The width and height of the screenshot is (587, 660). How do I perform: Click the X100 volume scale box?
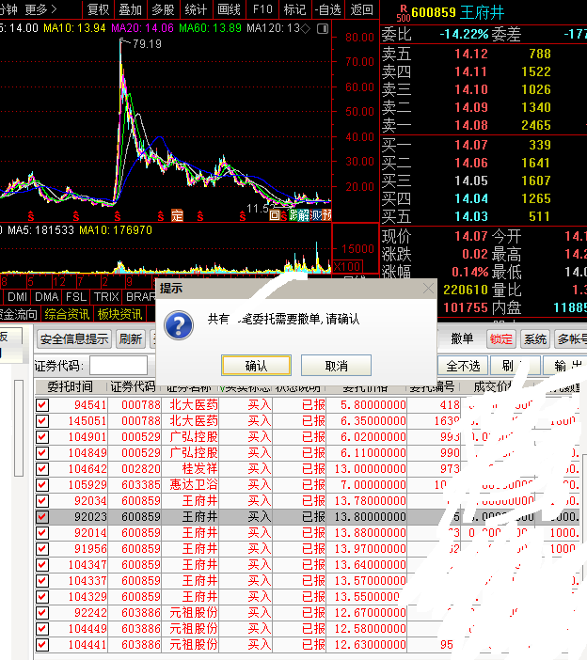coord(347,266)
